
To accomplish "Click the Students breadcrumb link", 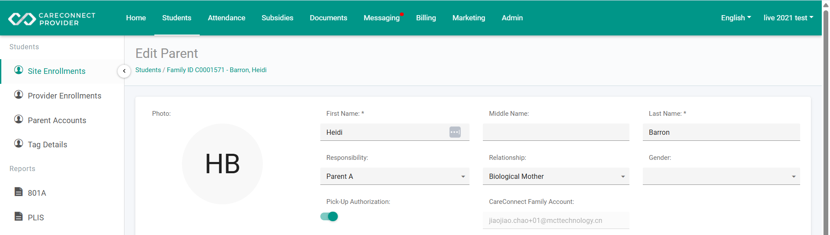I will tap(148, 70).
